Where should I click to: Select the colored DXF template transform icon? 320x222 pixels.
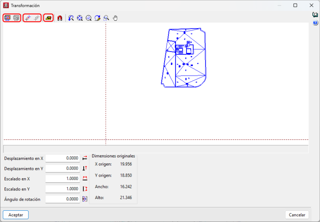7,18
